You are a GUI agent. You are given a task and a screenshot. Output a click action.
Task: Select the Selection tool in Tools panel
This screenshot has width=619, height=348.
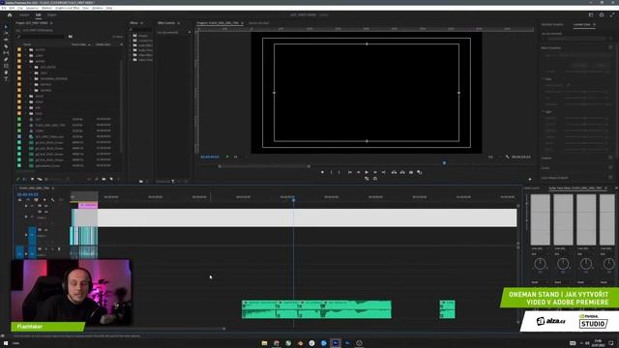click(x=6, y=27)
